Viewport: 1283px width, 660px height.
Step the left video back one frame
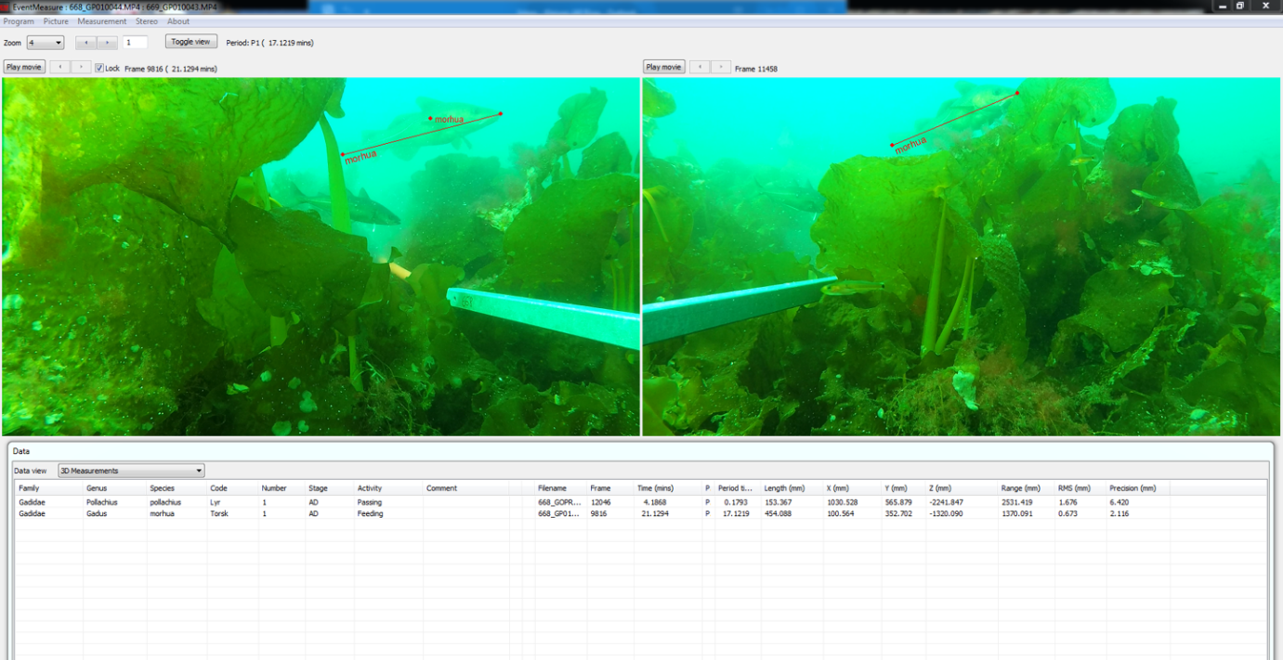[59, 67]
